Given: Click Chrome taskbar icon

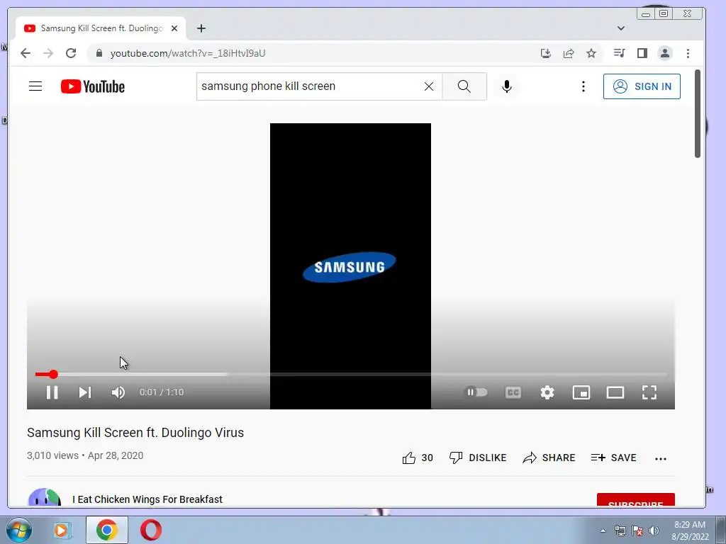Looking at the screenshot, I should 107,530.
